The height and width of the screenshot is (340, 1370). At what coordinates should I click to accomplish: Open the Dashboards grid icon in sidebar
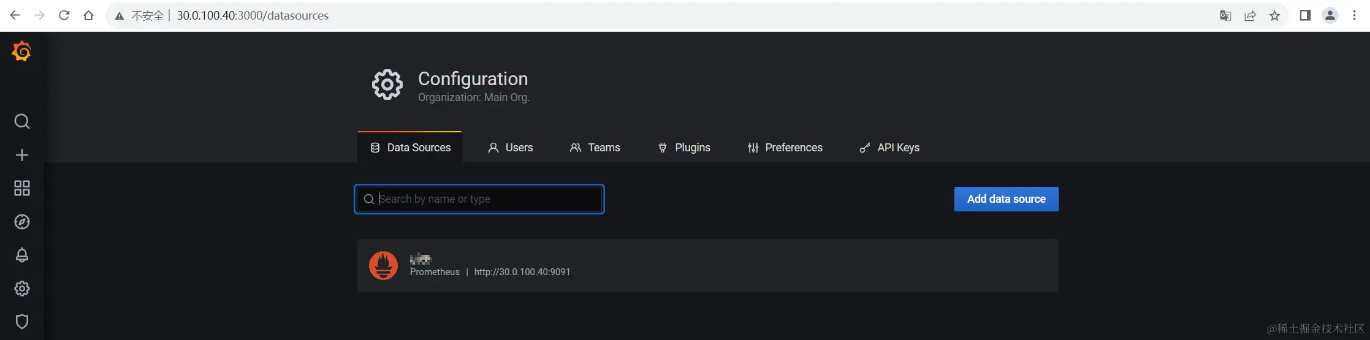(22, 188)
